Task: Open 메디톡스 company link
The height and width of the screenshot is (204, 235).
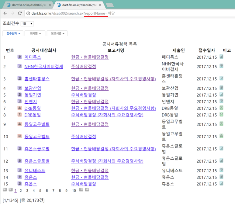Action: point(33,57)
